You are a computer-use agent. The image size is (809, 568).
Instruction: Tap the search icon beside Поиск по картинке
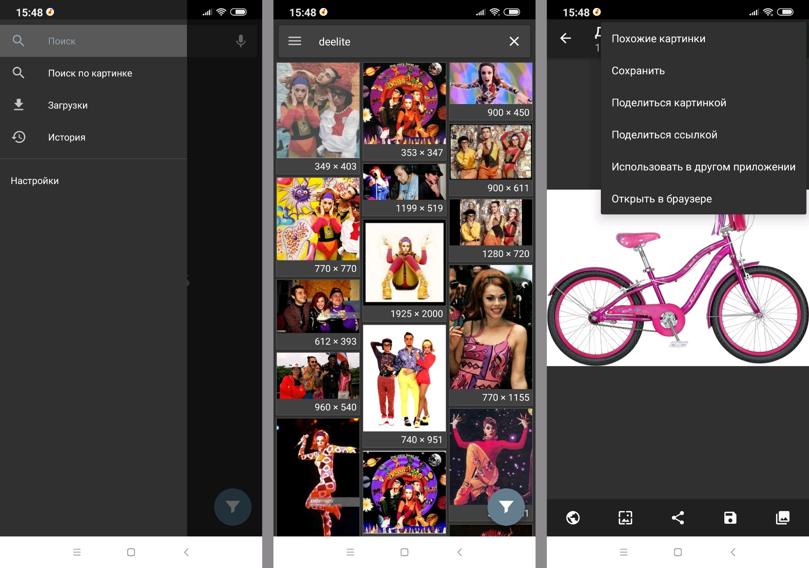[x=18, y=73]
